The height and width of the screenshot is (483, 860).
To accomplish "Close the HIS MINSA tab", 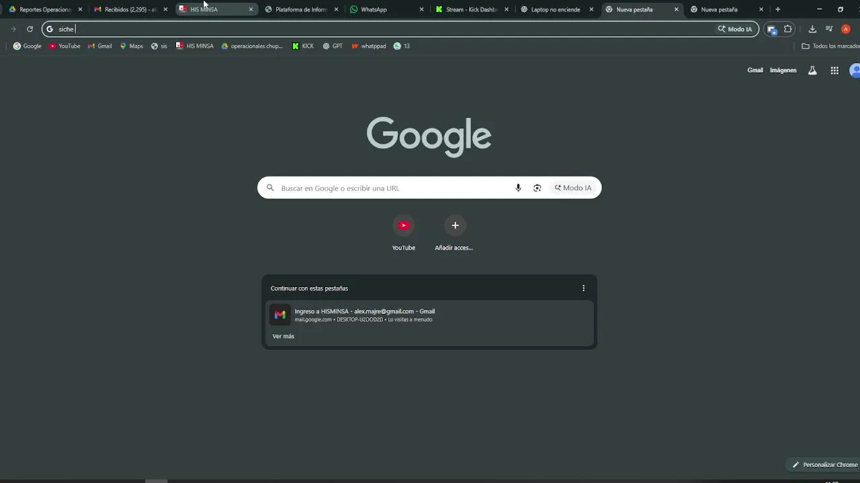I will click(251, 9).
